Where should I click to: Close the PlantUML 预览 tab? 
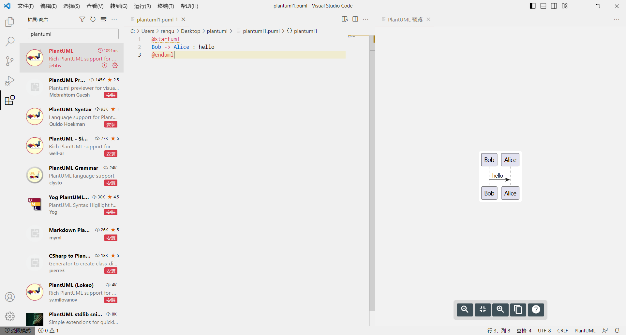(x=428, y=19)
